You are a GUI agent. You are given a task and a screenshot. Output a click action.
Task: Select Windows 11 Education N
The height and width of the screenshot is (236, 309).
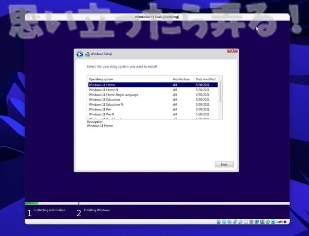tap(153, 105)
